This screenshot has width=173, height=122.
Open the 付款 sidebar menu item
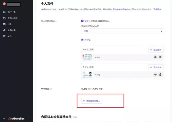click(9, 24)
